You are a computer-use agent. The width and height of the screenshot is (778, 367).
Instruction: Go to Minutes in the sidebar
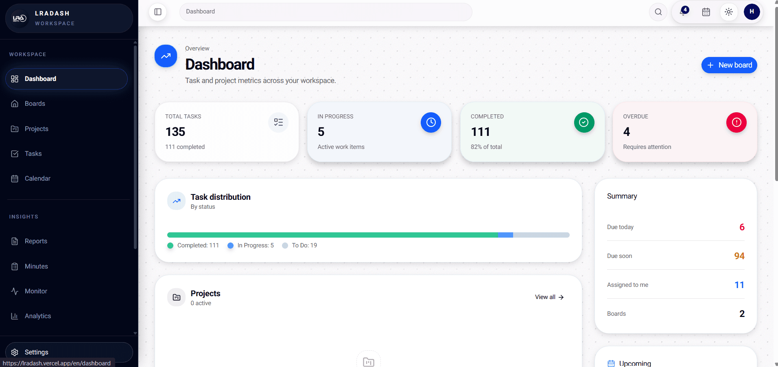click(66, 267)
